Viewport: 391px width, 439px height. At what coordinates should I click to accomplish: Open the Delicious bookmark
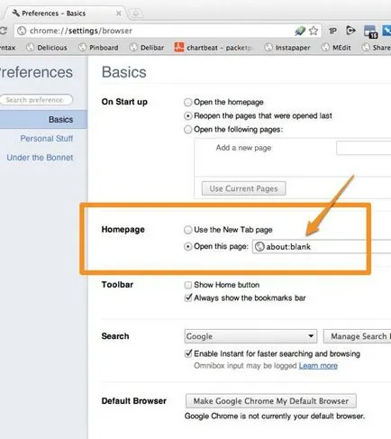coord(47,48)
